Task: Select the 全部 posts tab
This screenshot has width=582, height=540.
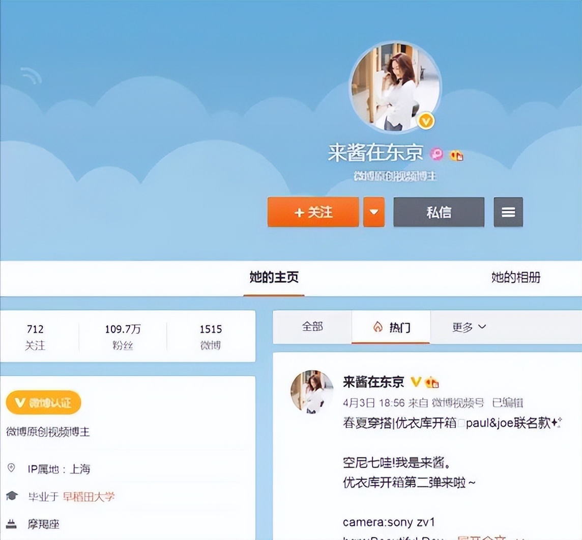Action: (x=313, y=328)
